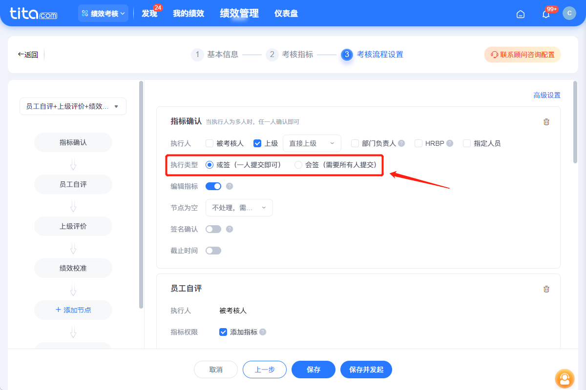Enable the 截止时间 toggle
Viewport: 586px width, 390px height.
coord(213,250)
